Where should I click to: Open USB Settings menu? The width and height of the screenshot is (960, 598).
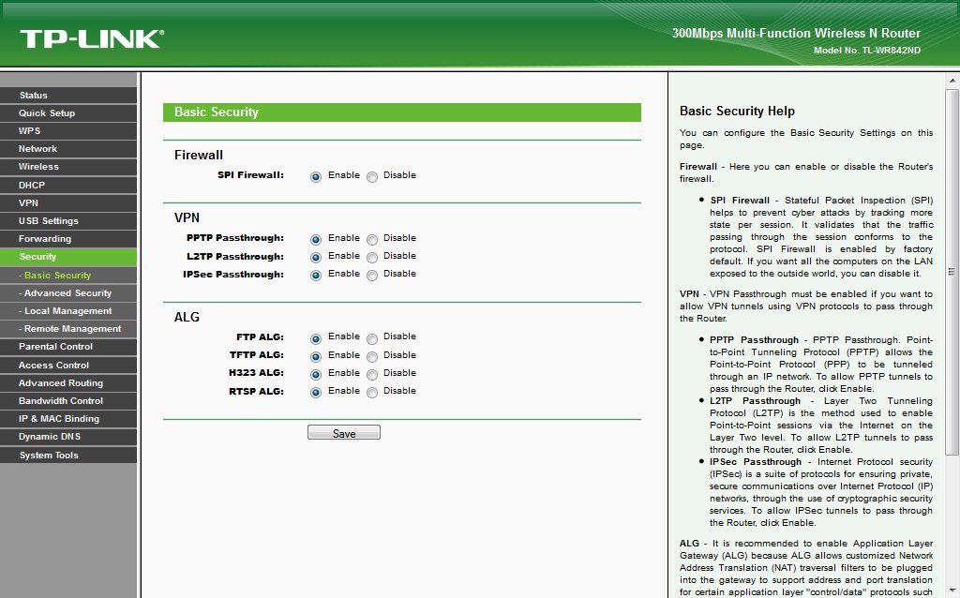click(68, 220)
